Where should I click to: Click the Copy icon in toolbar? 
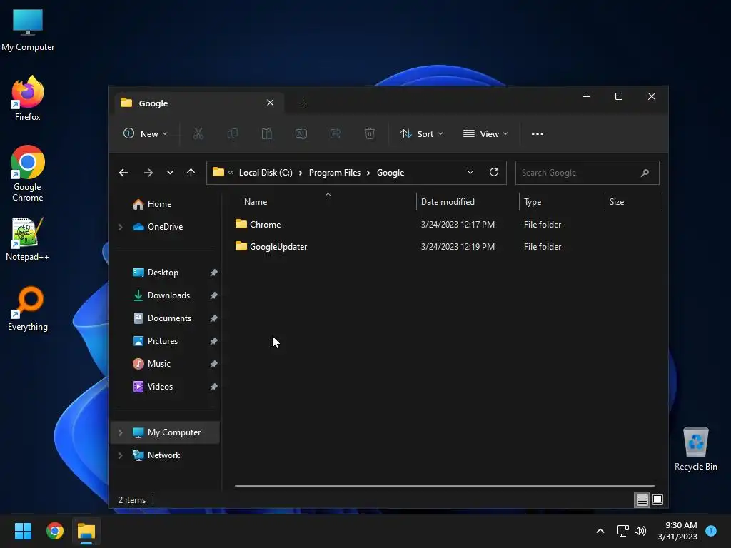point(232,133)
